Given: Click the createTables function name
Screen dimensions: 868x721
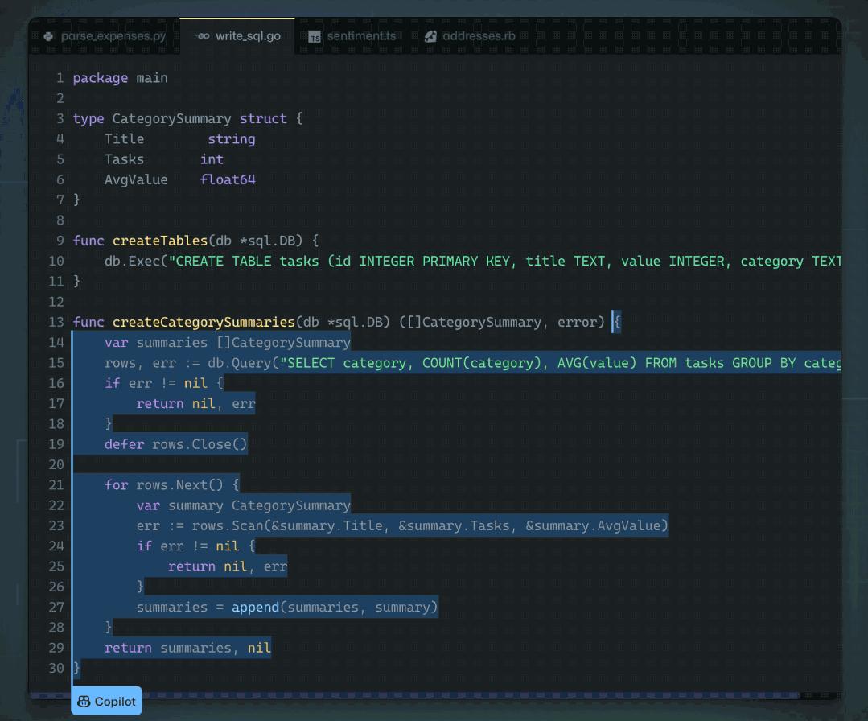Looking at the screenshot, I should pos(160,241).
